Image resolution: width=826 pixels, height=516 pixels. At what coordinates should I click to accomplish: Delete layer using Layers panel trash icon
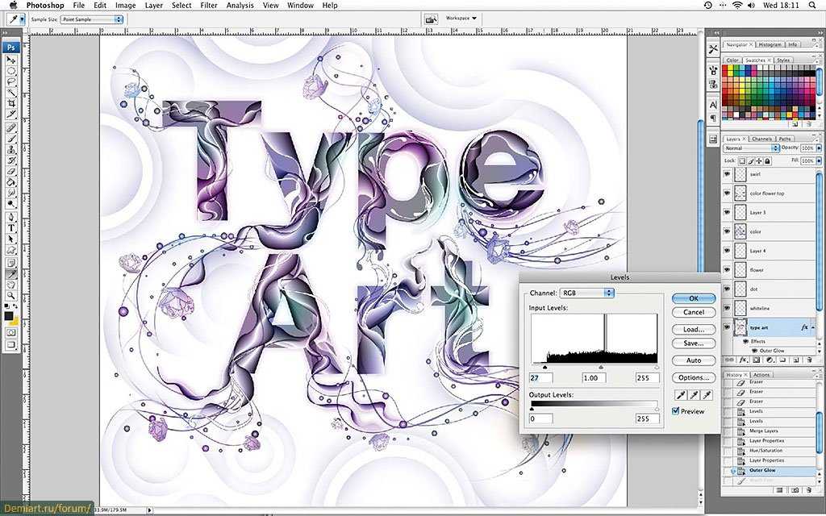click(809, 360)
